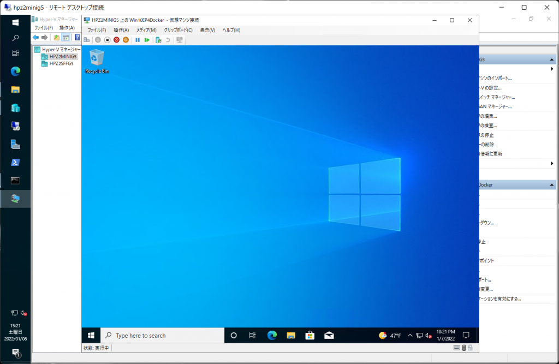Click the greyed Start power icon
559x364 pixels.
tap(98, 40)
